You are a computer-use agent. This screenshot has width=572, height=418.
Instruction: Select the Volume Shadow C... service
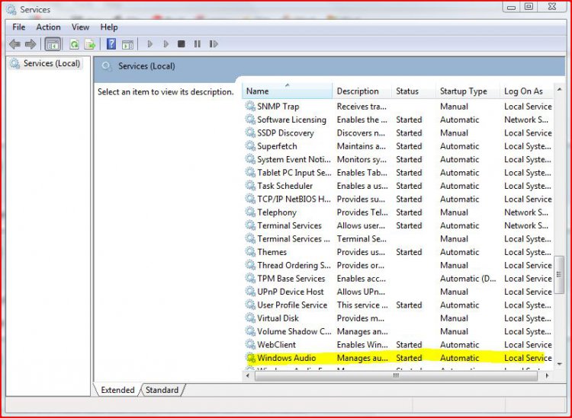pyautogui.click(x=294, y=331)
